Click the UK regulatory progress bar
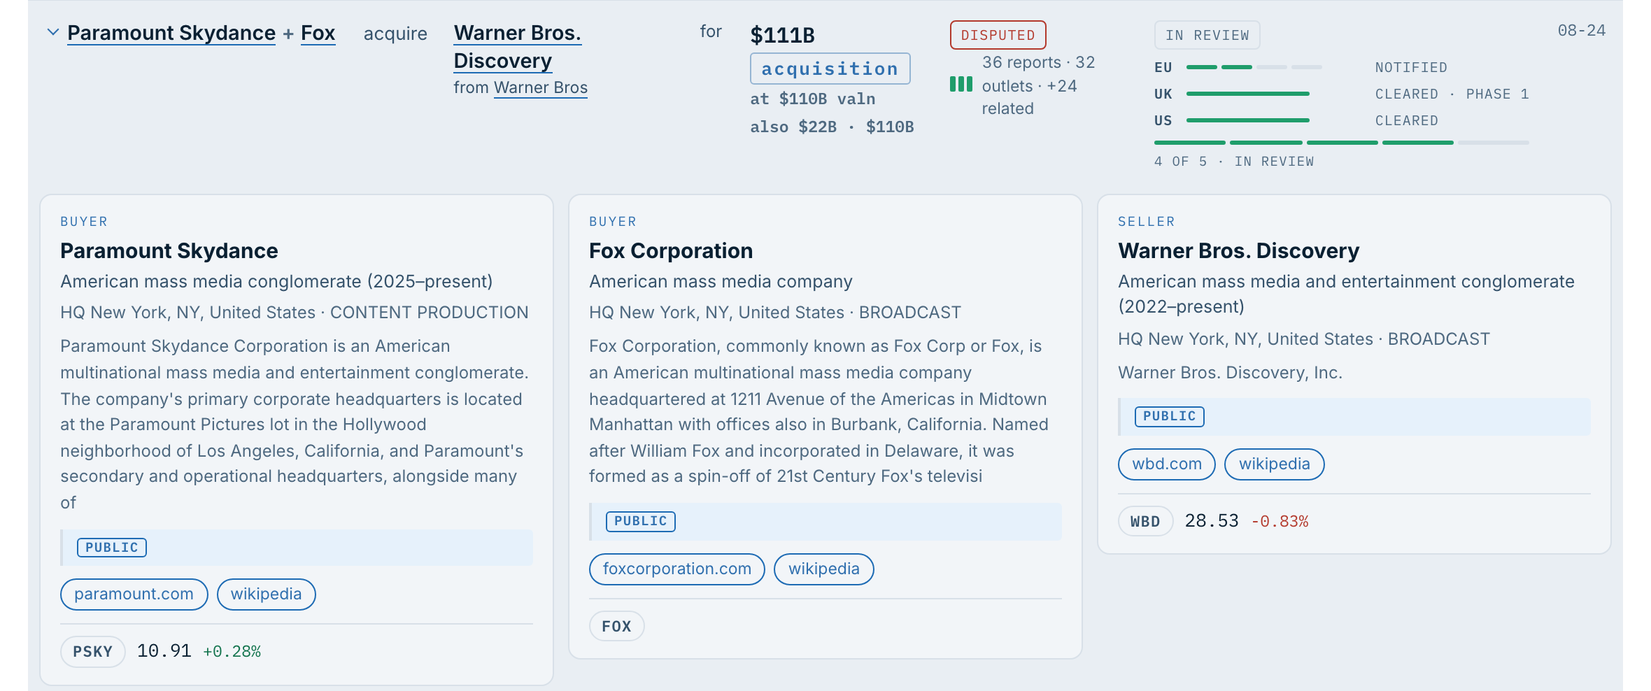This screenshot has width=1651, height=691. 1248,94
